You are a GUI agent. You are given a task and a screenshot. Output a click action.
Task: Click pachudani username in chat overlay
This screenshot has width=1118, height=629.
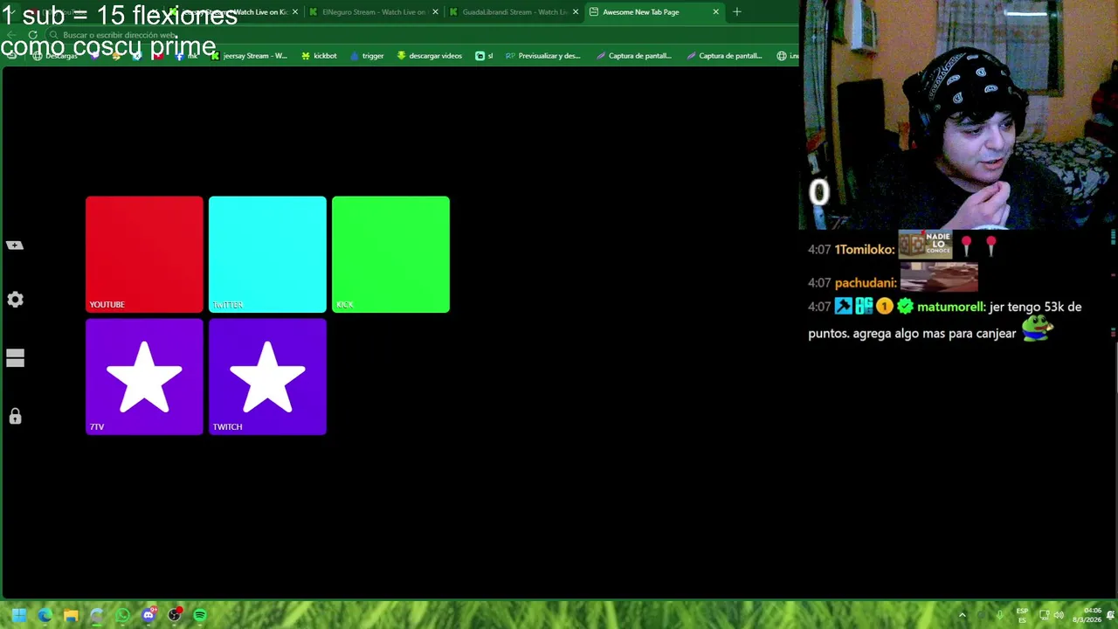point(865,283)
